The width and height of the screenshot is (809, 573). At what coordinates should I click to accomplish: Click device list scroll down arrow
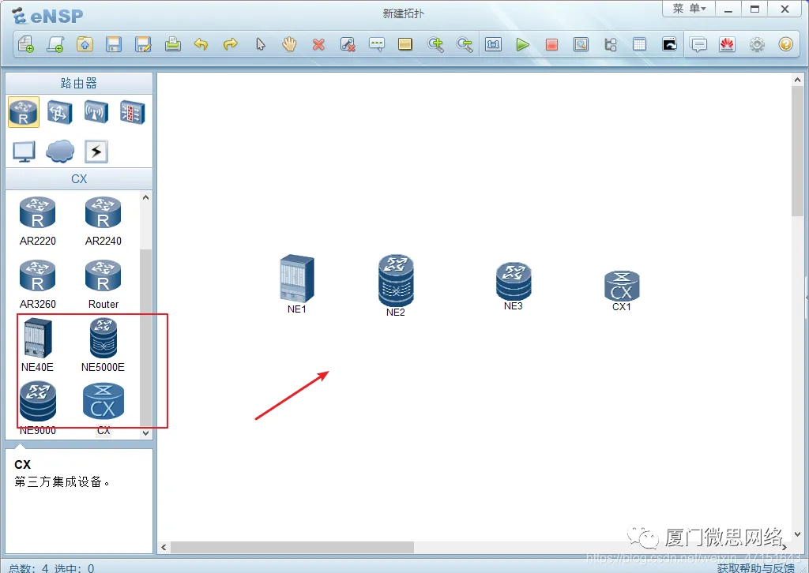(145, 433)
